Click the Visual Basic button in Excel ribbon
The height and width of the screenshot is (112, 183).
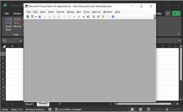pos(9,24)
